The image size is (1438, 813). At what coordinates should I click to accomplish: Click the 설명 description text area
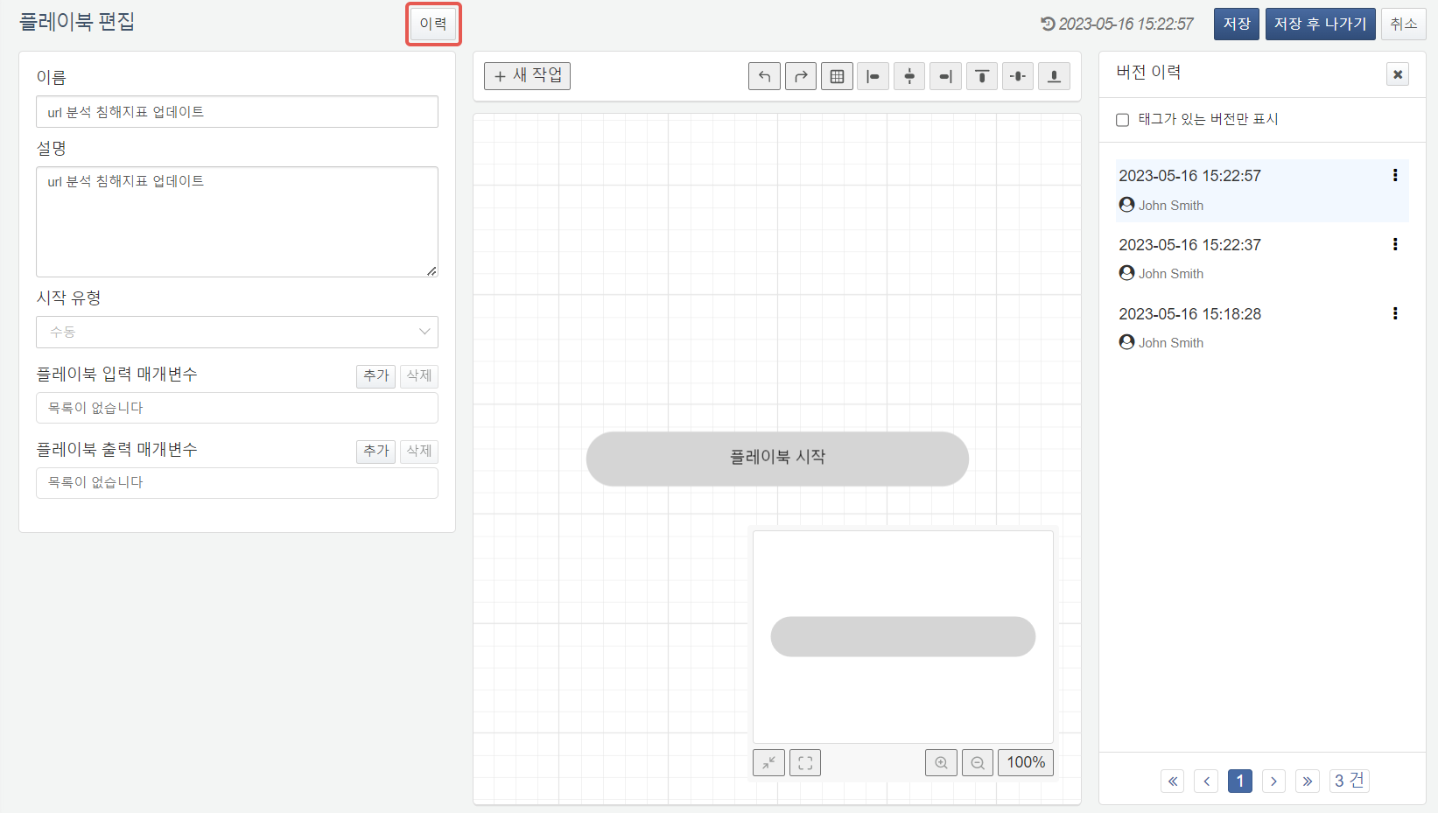coord(237,222)
